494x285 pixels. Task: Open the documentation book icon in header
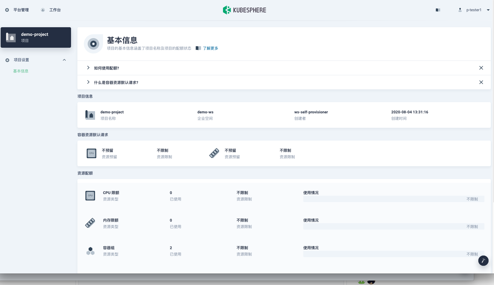click(438, 10)
